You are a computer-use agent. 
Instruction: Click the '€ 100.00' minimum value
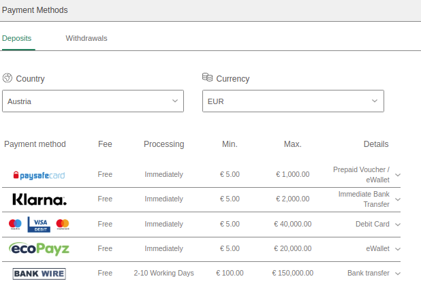pyautogui.click(x=230, y=273)
